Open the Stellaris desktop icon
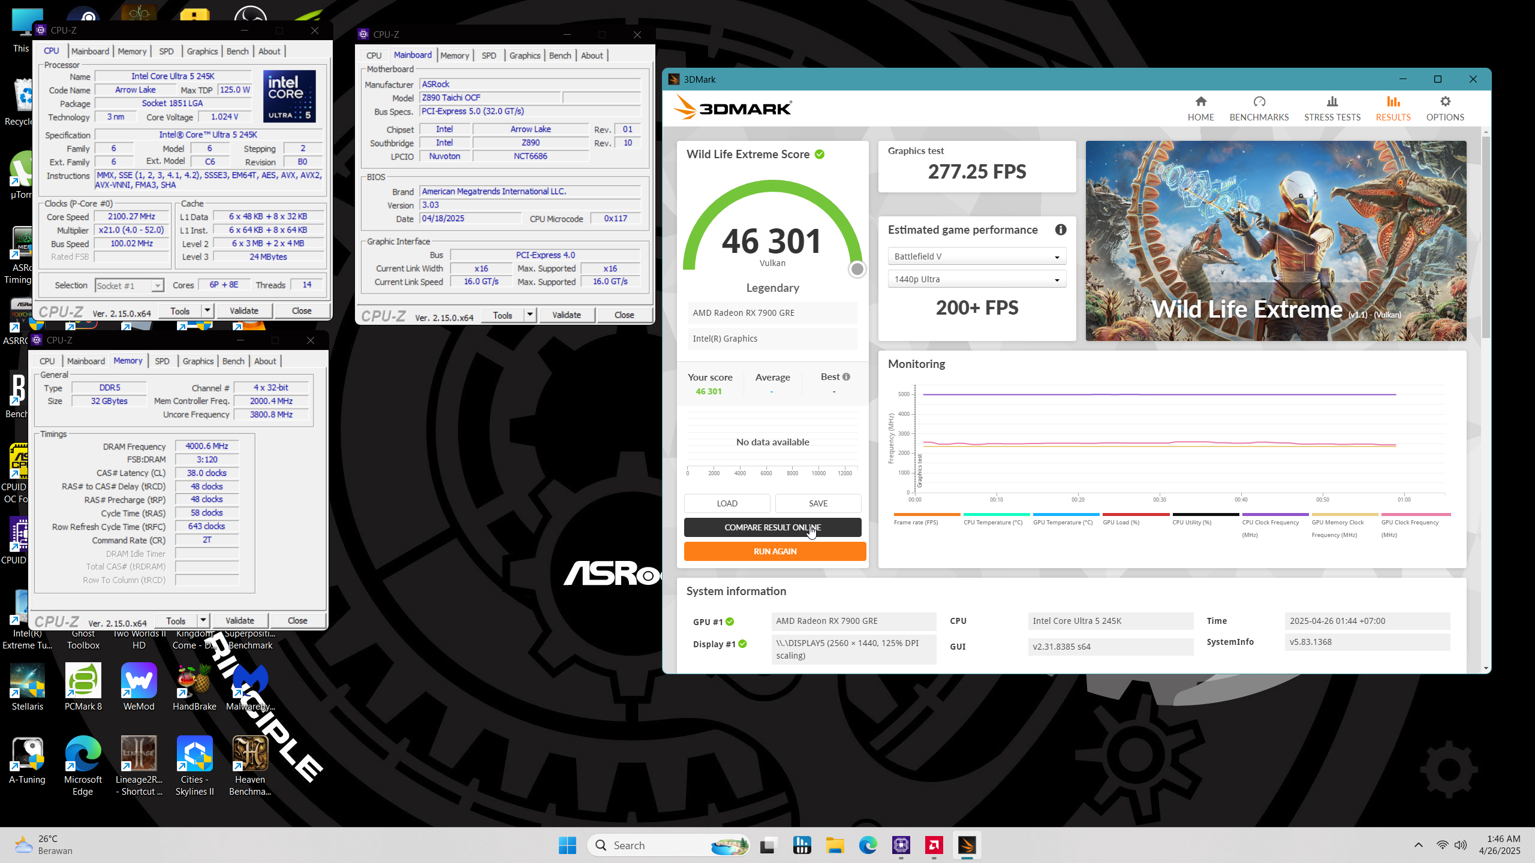The height and width of the screenshot is (863, 1535). 28,687
